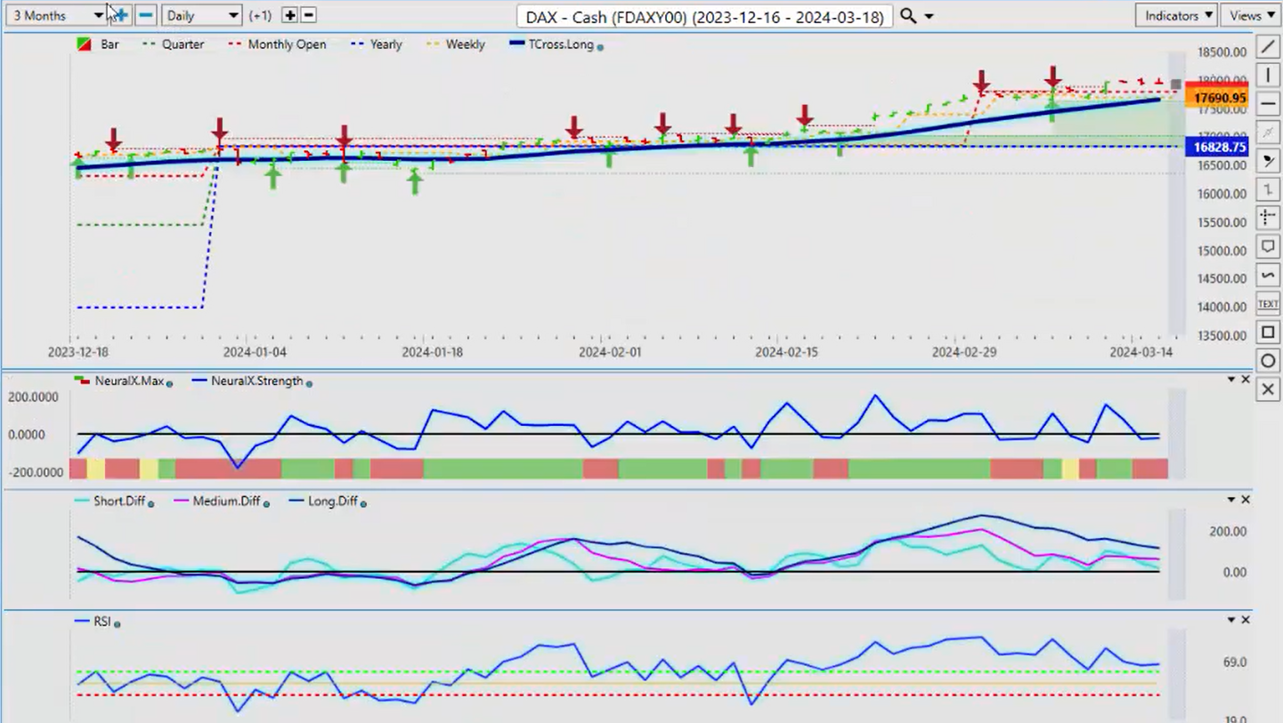Image resolution: width=1283 pixels, height=723 pixels.
Task: Click the black plus forecast button
Action: coord(289,15)
